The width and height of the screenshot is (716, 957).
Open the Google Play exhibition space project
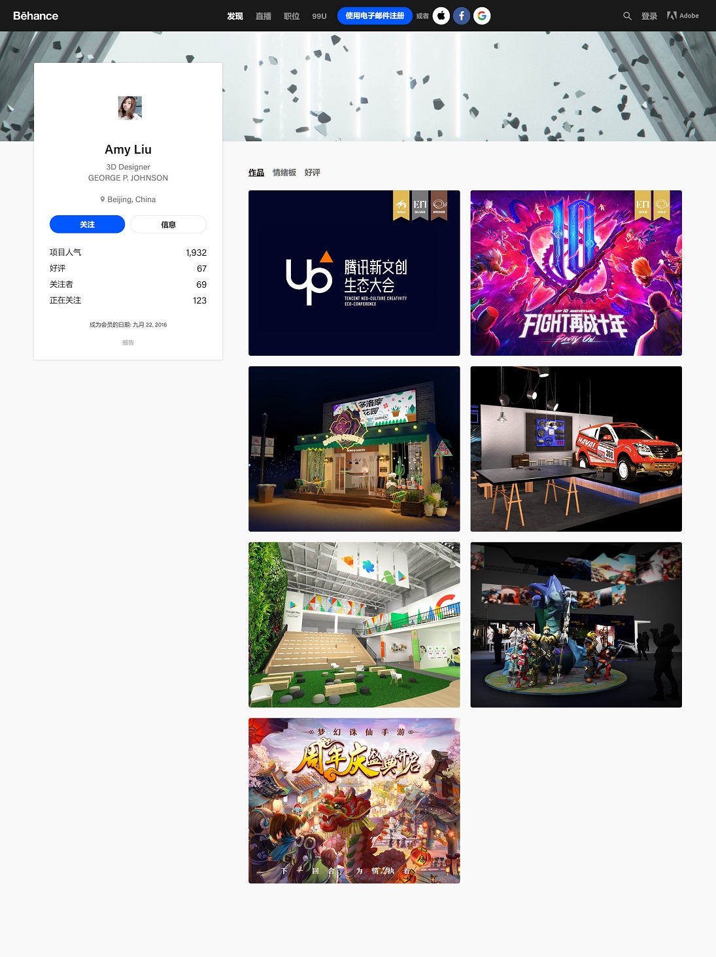354,625
